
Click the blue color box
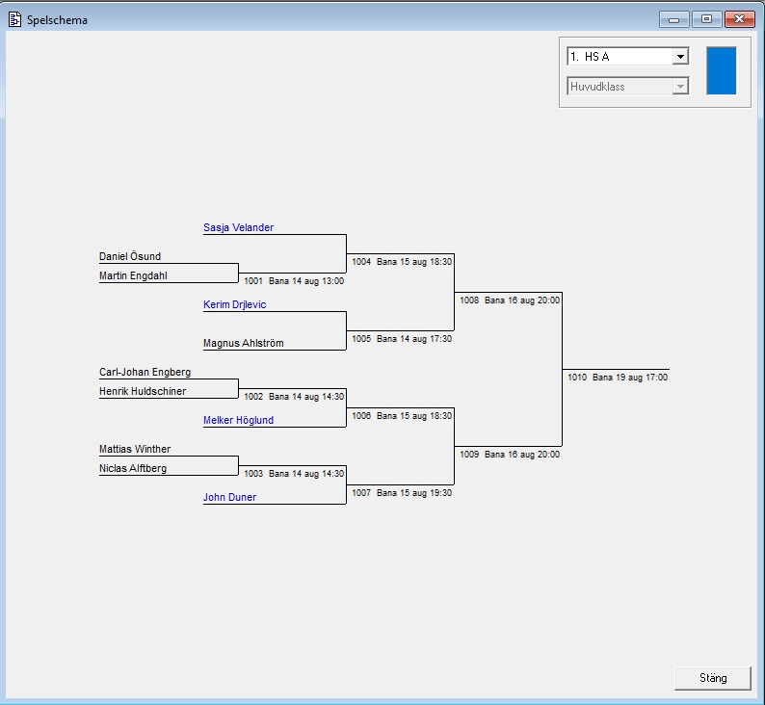[721, 70]
